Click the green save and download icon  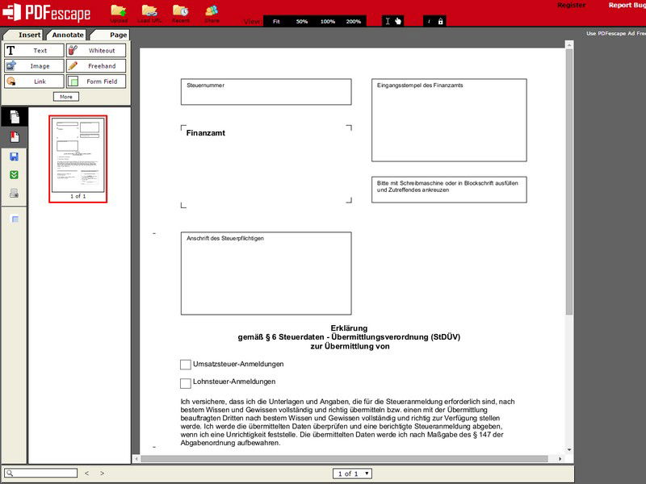(x=14, y=175)
